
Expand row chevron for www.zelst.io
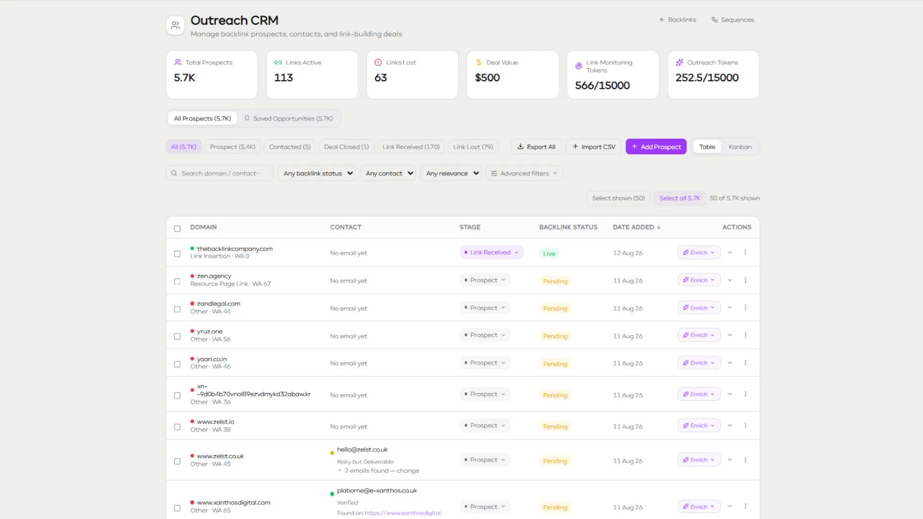730,425
